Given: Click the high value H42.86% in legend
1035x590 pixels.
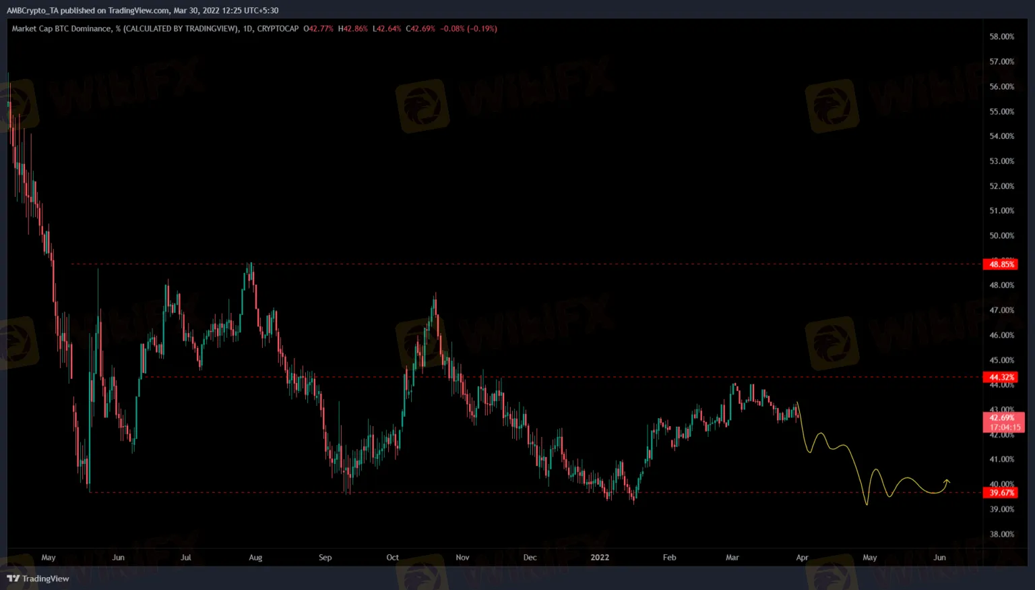Looking at the screenshot, I should [353, 29].
